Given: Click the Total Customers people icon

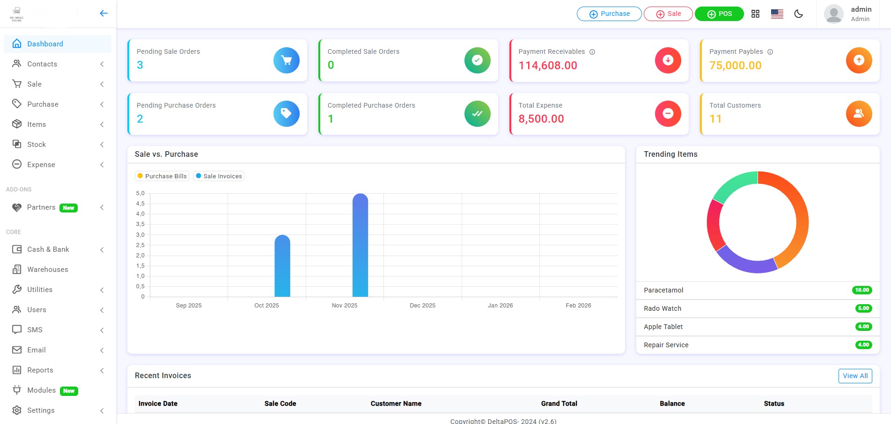Looking at the screenshot, I should click(859, 114).
